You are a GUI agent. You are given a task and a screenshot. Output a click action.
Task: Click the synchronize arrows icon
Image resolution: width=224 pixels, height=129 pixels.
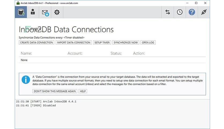[167, 12]
